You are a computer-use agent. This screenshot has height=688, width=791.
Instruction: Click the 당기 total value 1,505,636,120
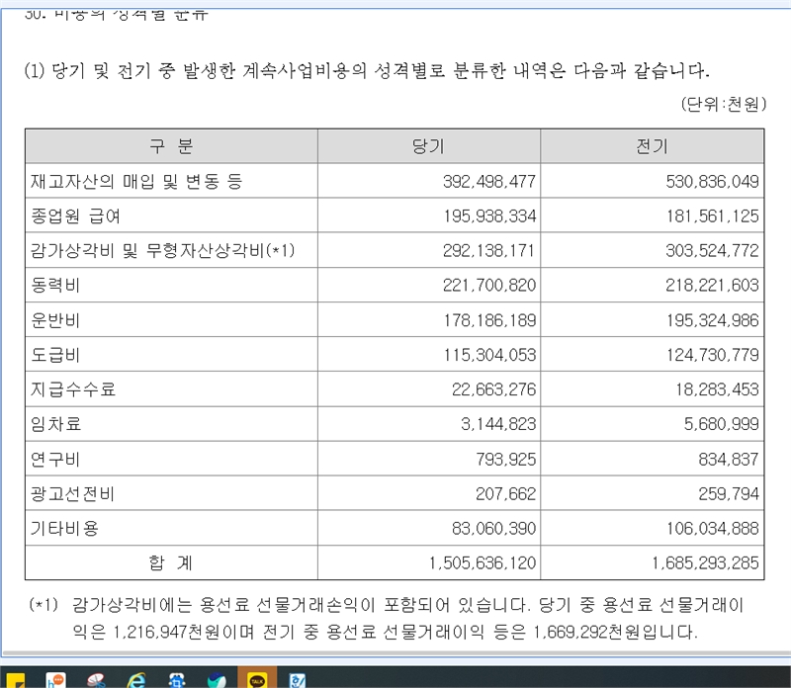[x=483, y=562]
